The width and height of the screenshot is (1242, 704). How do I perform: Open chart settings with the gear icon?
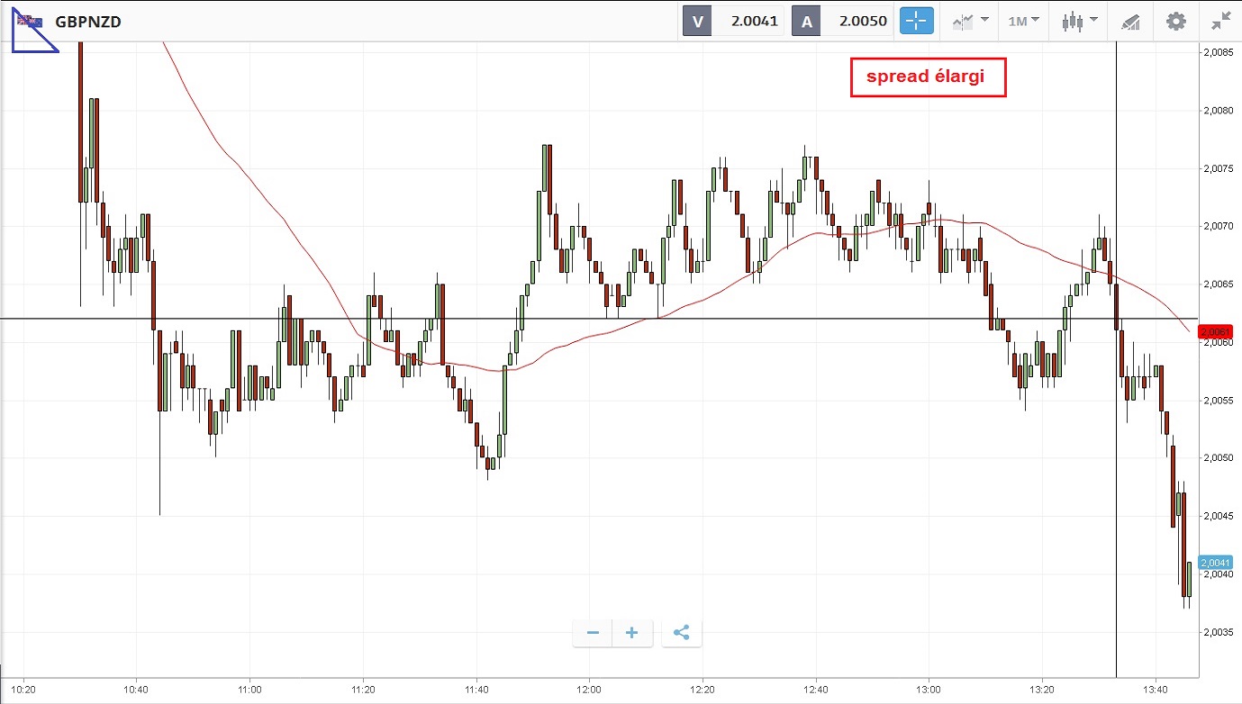(1176, 21)
